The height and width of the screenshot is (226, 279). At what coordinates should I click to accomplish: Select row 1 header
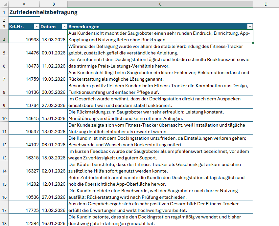4,12
